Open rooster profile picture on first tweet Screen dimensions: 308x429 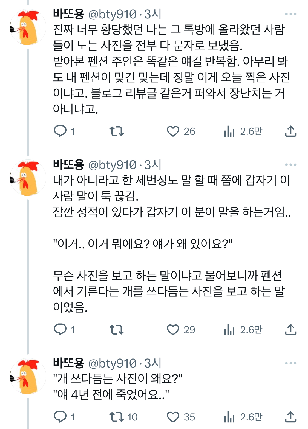[28, 27]
